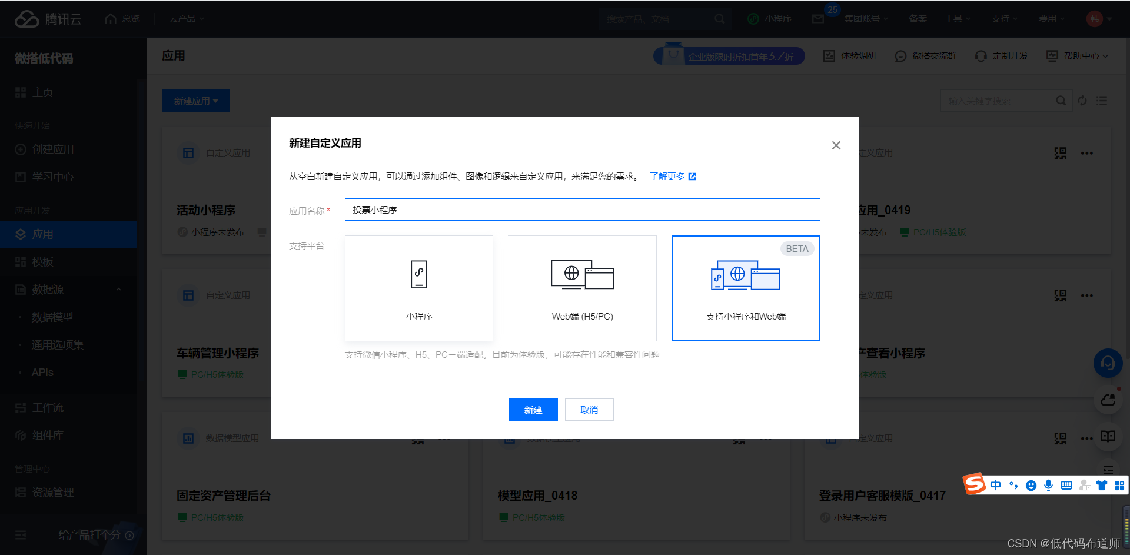Open 工作流 in sidebar
This screenshot has height=555, width=1130.
[68, 408]
